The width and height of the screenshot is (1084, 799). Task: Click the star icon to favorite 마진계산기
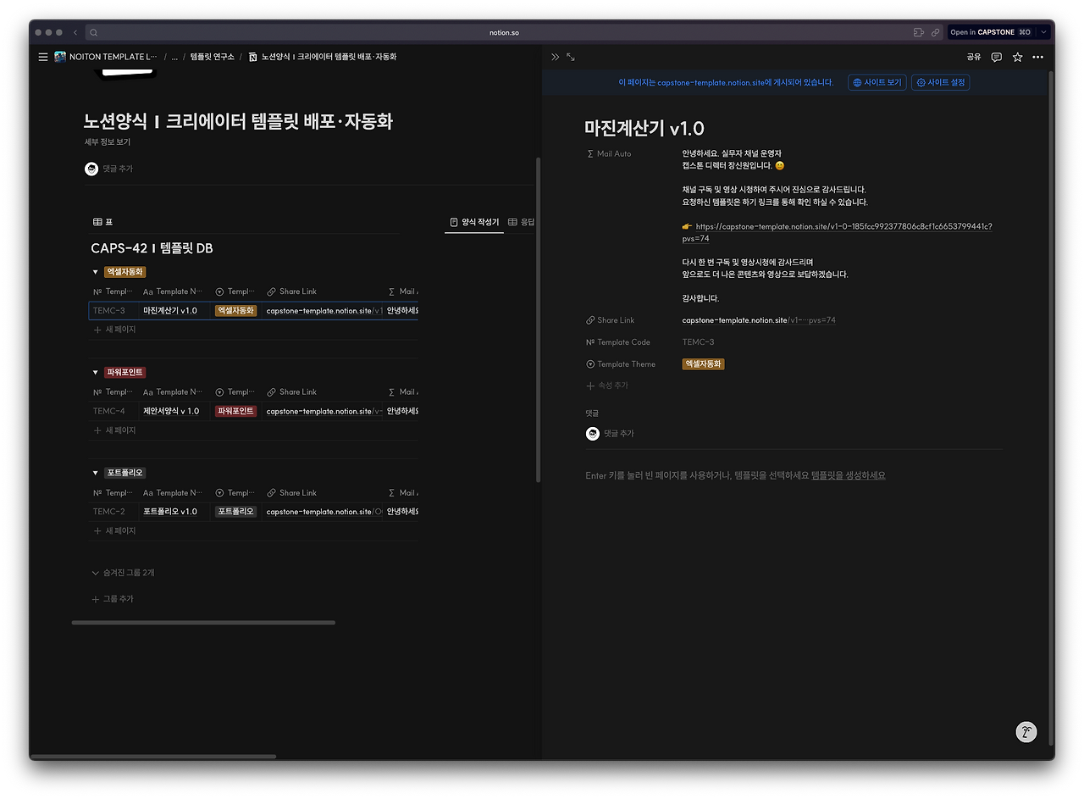click(x=1017, y=57)
